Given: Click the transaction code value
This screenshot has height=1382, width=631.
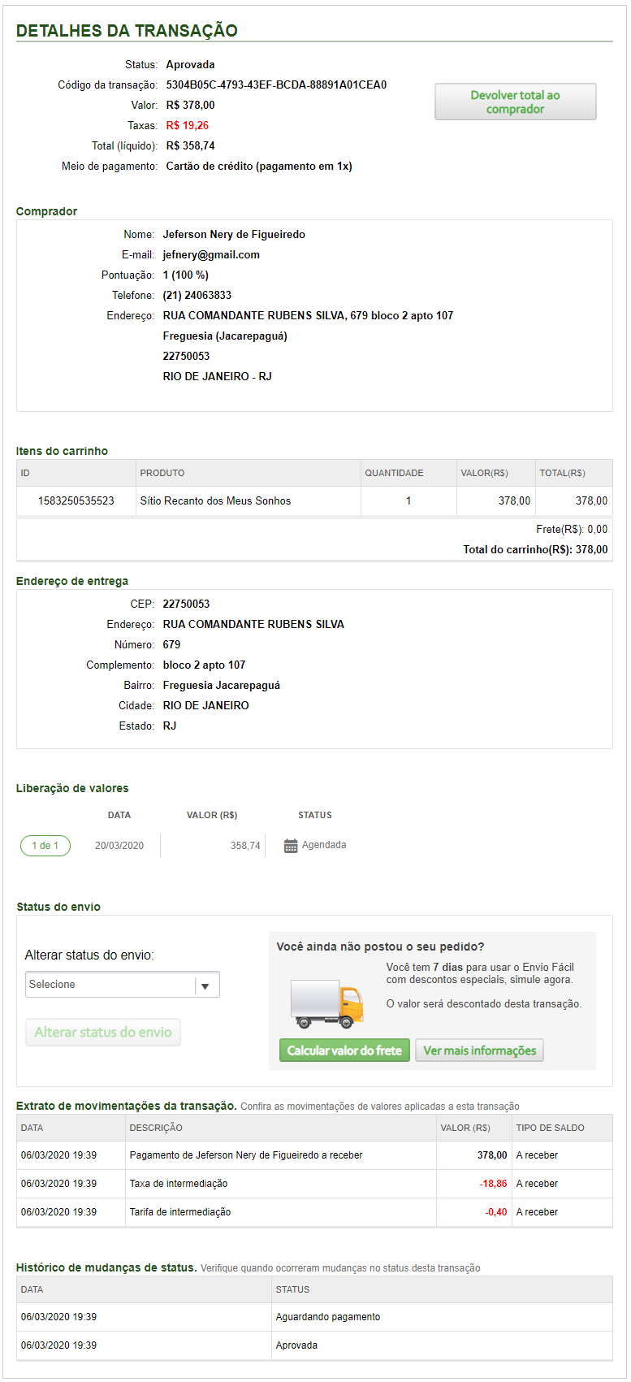Looking at the screenshot, I should pos(276,85).
